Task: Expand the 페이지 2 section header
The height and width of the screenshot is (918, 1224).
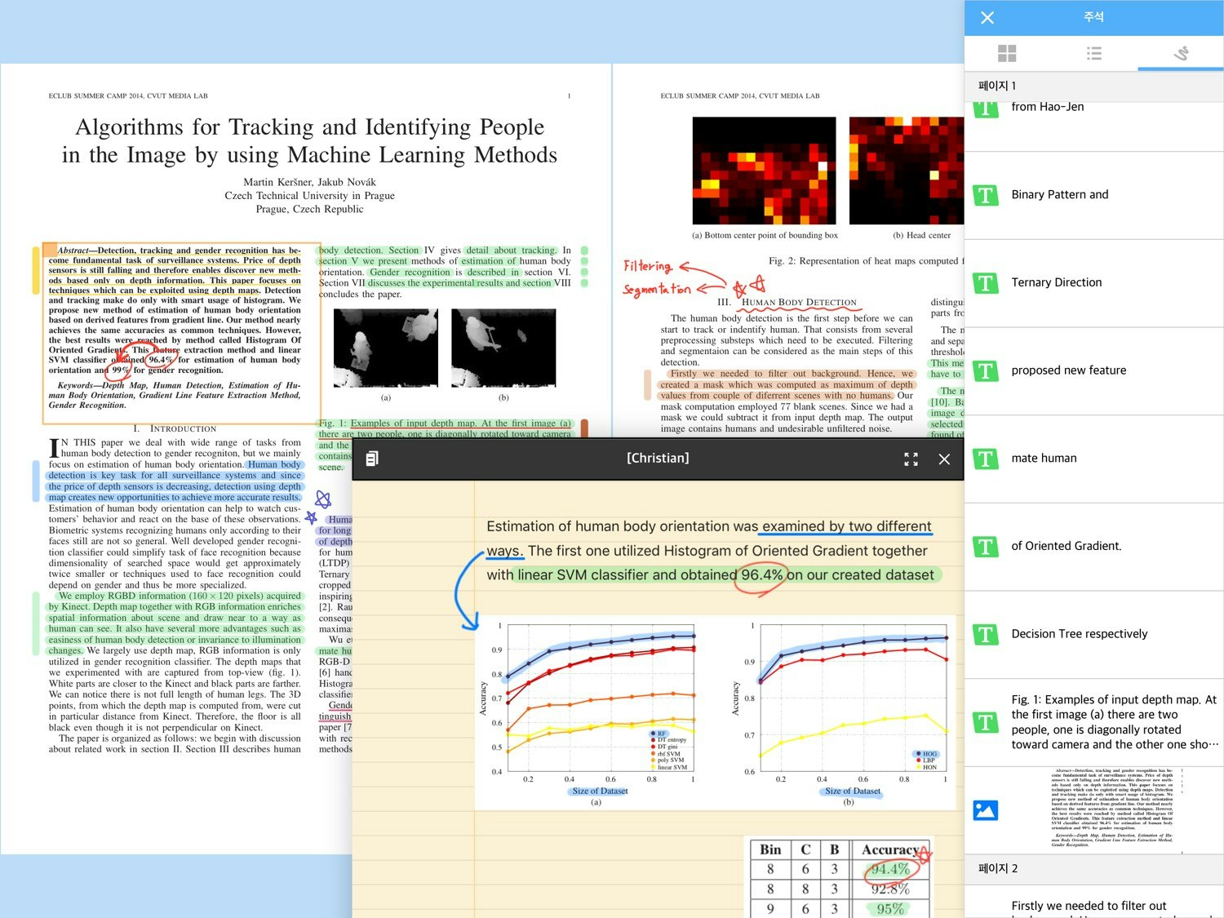Action: (1093, 868)
